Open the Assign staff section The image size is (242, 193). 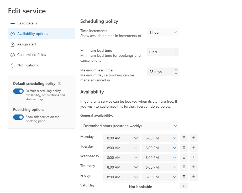pyautogui.click(x=41, y=44)
